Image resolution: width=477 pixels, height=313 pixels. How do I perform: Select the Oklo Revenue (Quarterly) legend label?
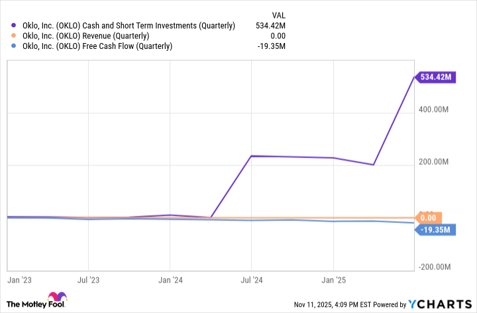85,36
